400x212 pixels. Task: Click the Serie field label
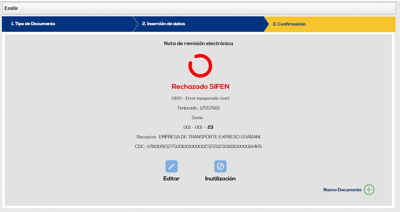[198, 118]
